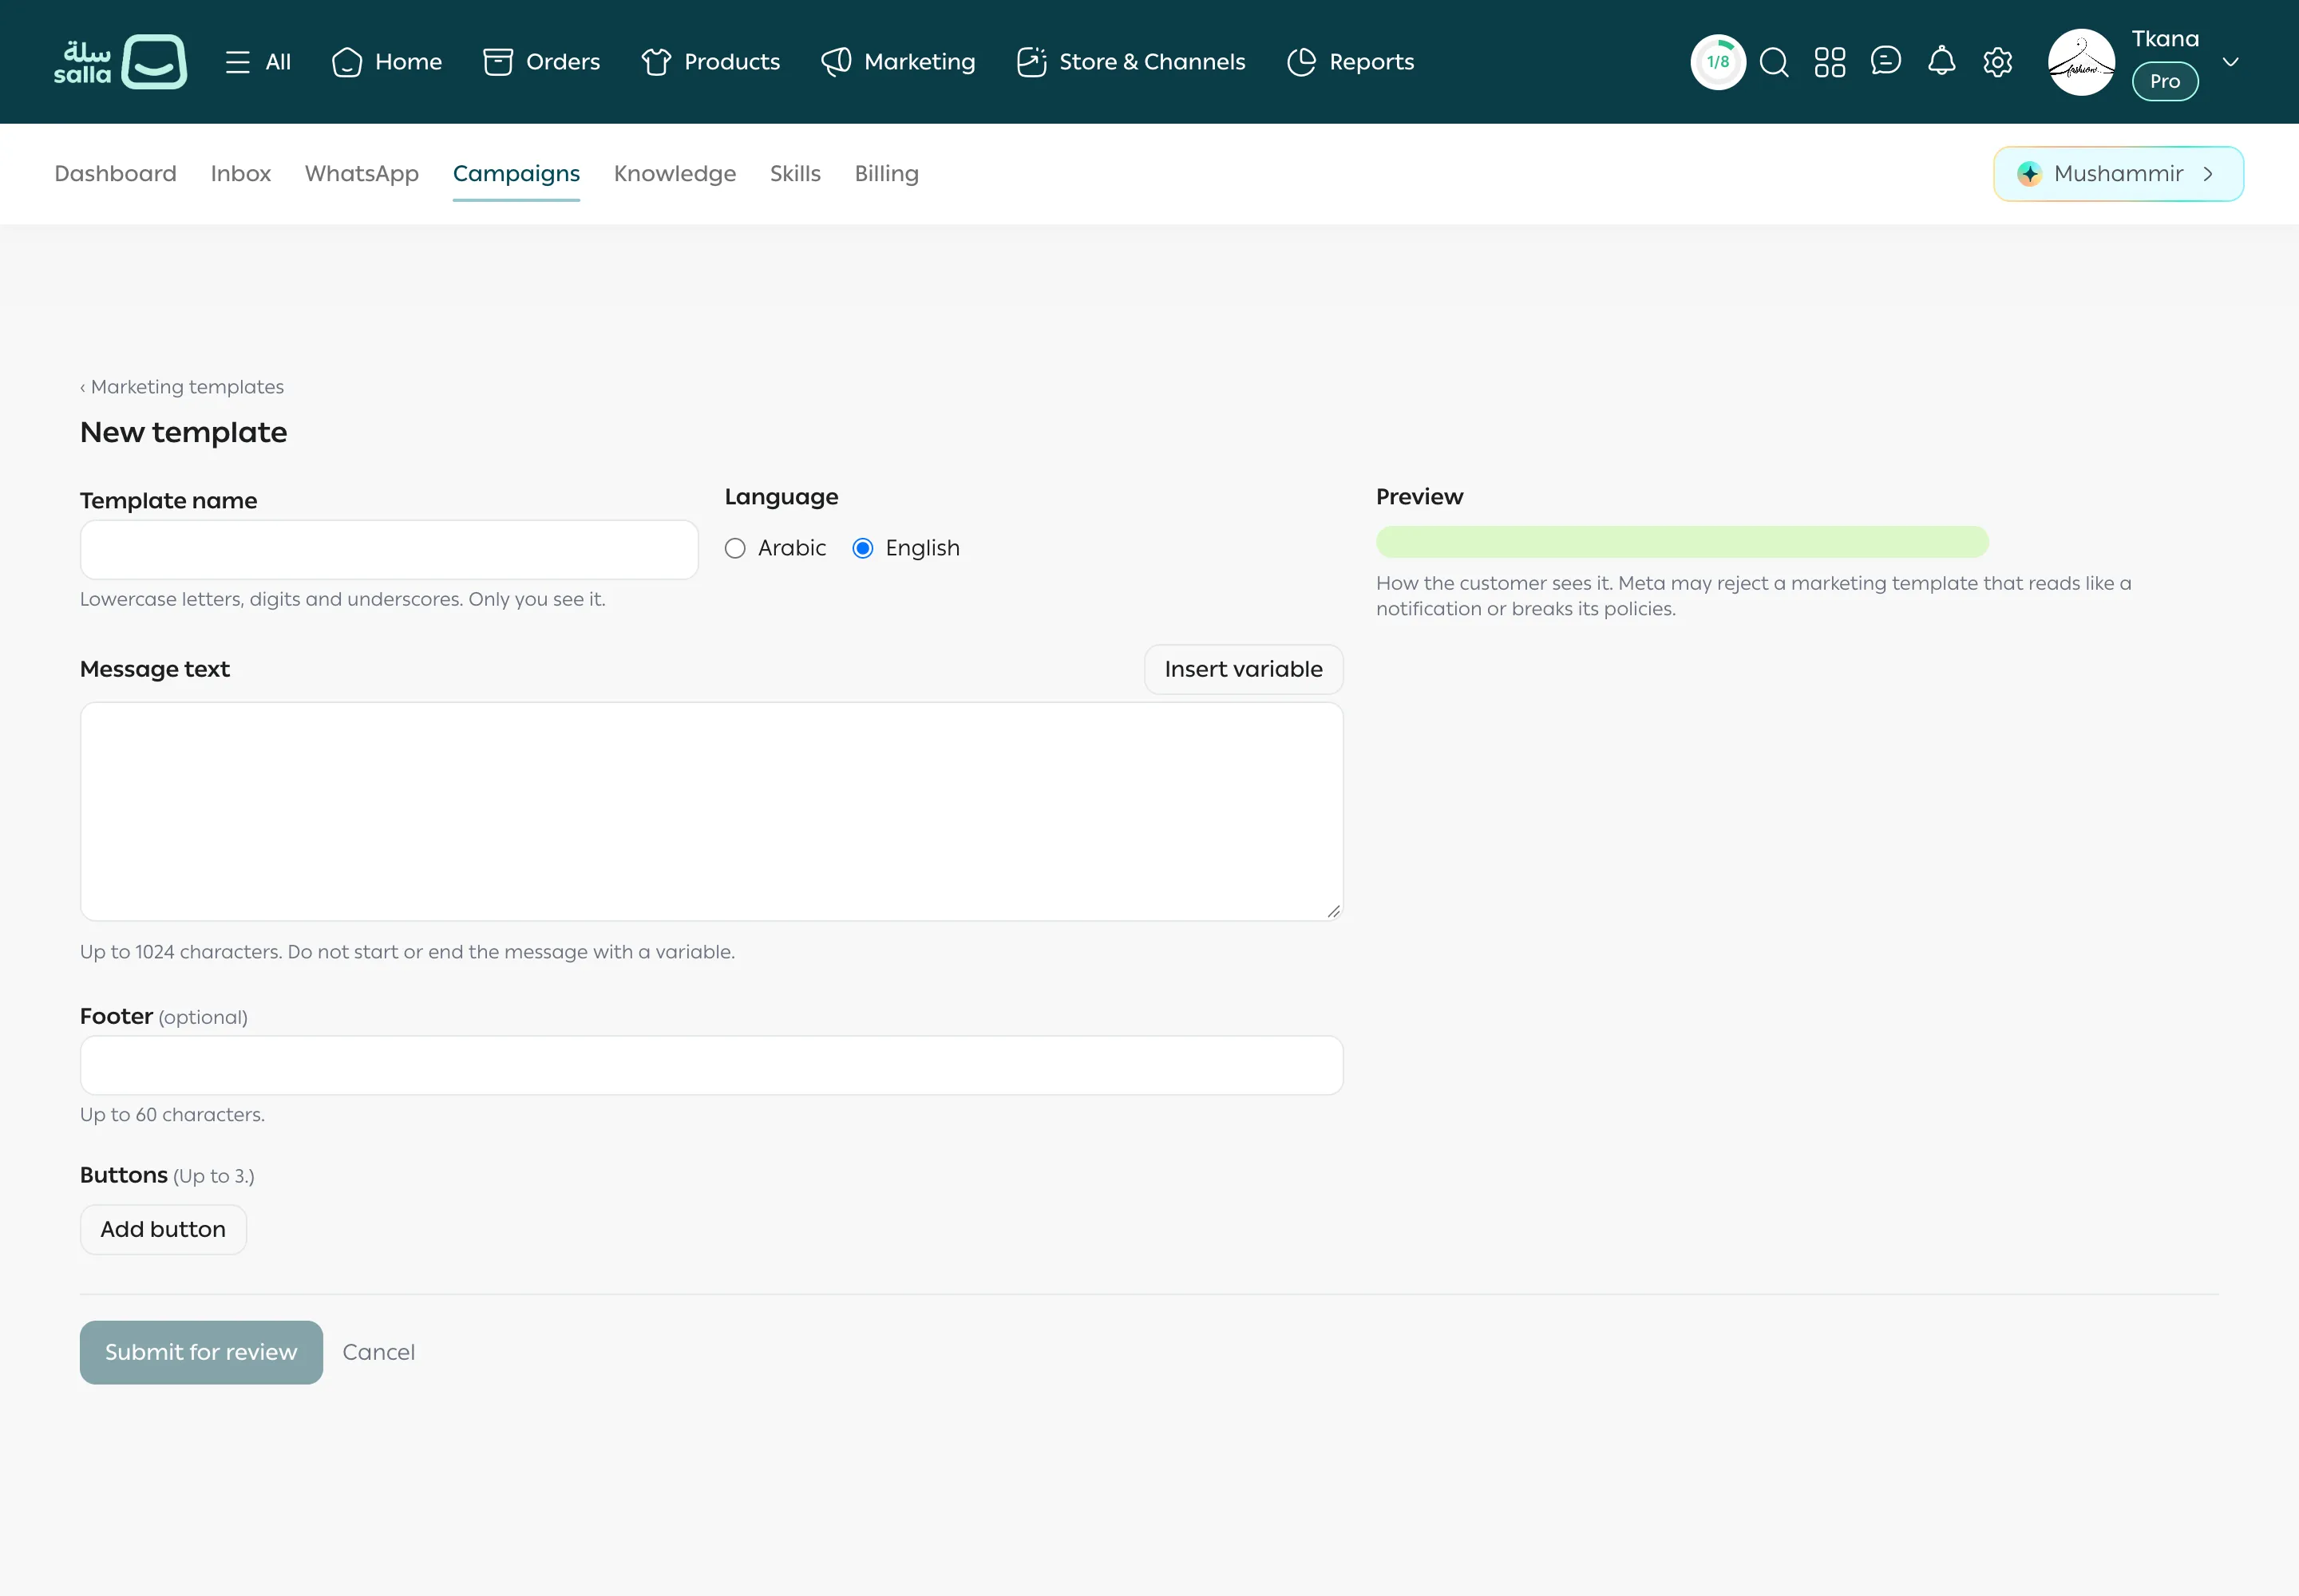Image resolution: width=2299 pixels, height=1596 pixels.
Task: Focus the Template name field
Action: pyautogui.click(x=390, y=549)
